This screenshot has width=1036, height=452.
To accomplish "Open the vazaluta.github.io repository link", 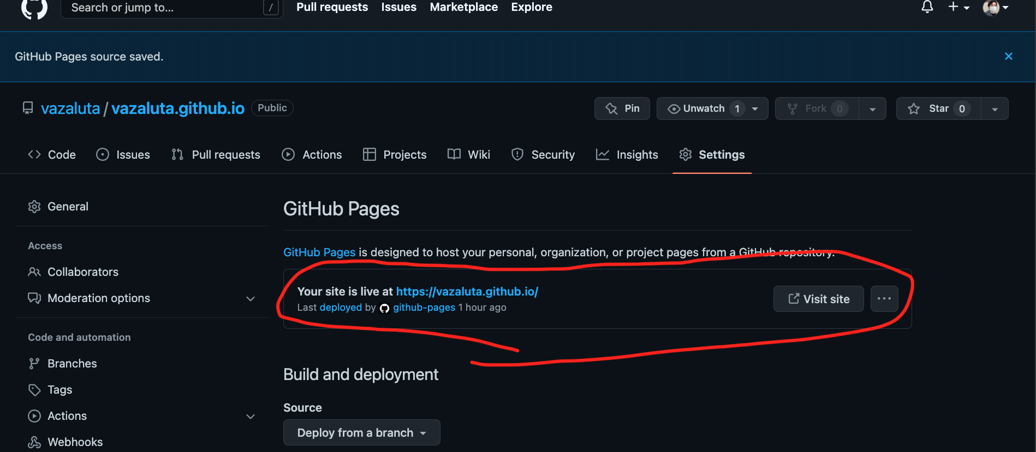I will click(x=178, y=109).
